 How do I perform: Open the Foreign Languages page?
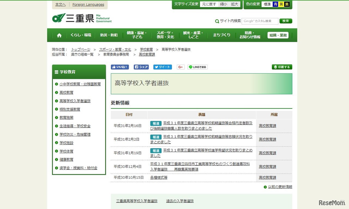coord(88,4)
